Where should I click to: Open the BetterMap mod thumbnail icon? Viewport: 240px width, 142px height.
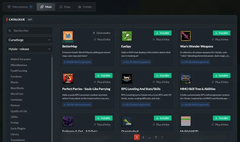click(x=68, y=36)
